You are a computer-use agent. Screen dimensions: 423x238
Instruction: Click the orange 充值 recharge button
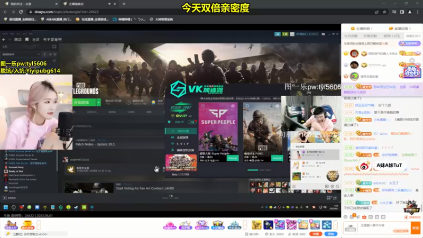point(315,234)
